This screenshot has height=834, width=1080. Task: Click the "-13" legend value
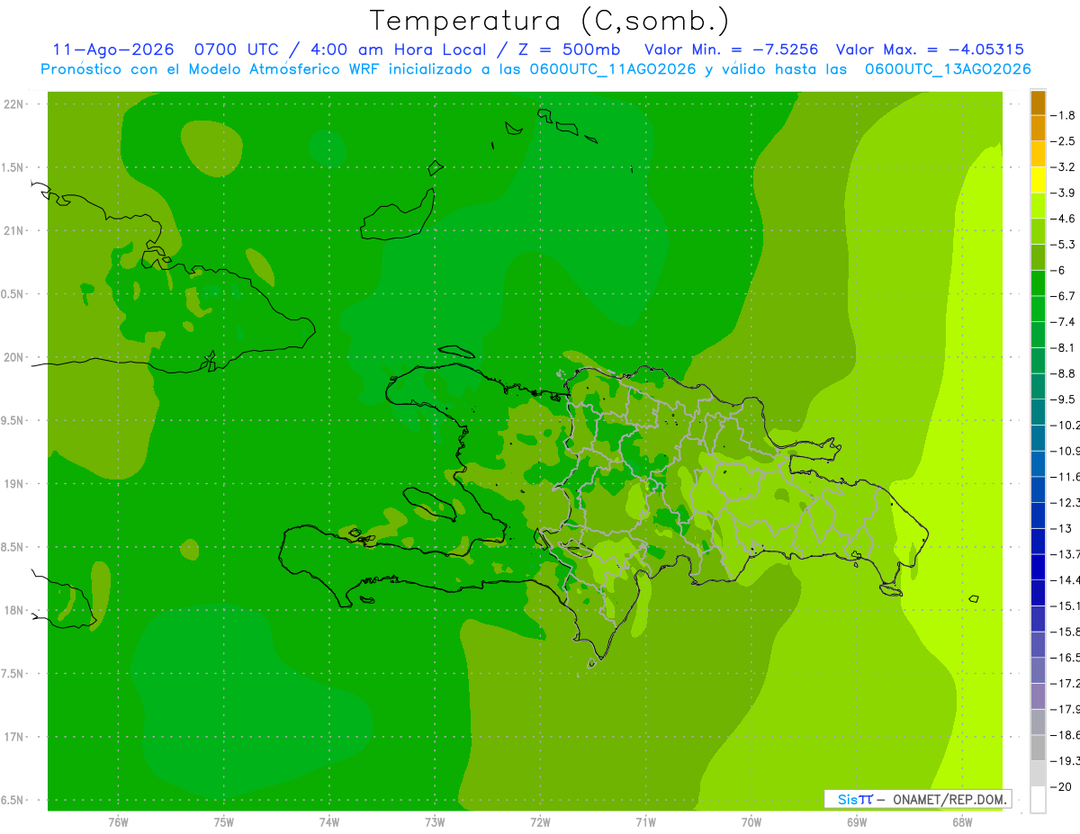click(x=1061, y=528)
